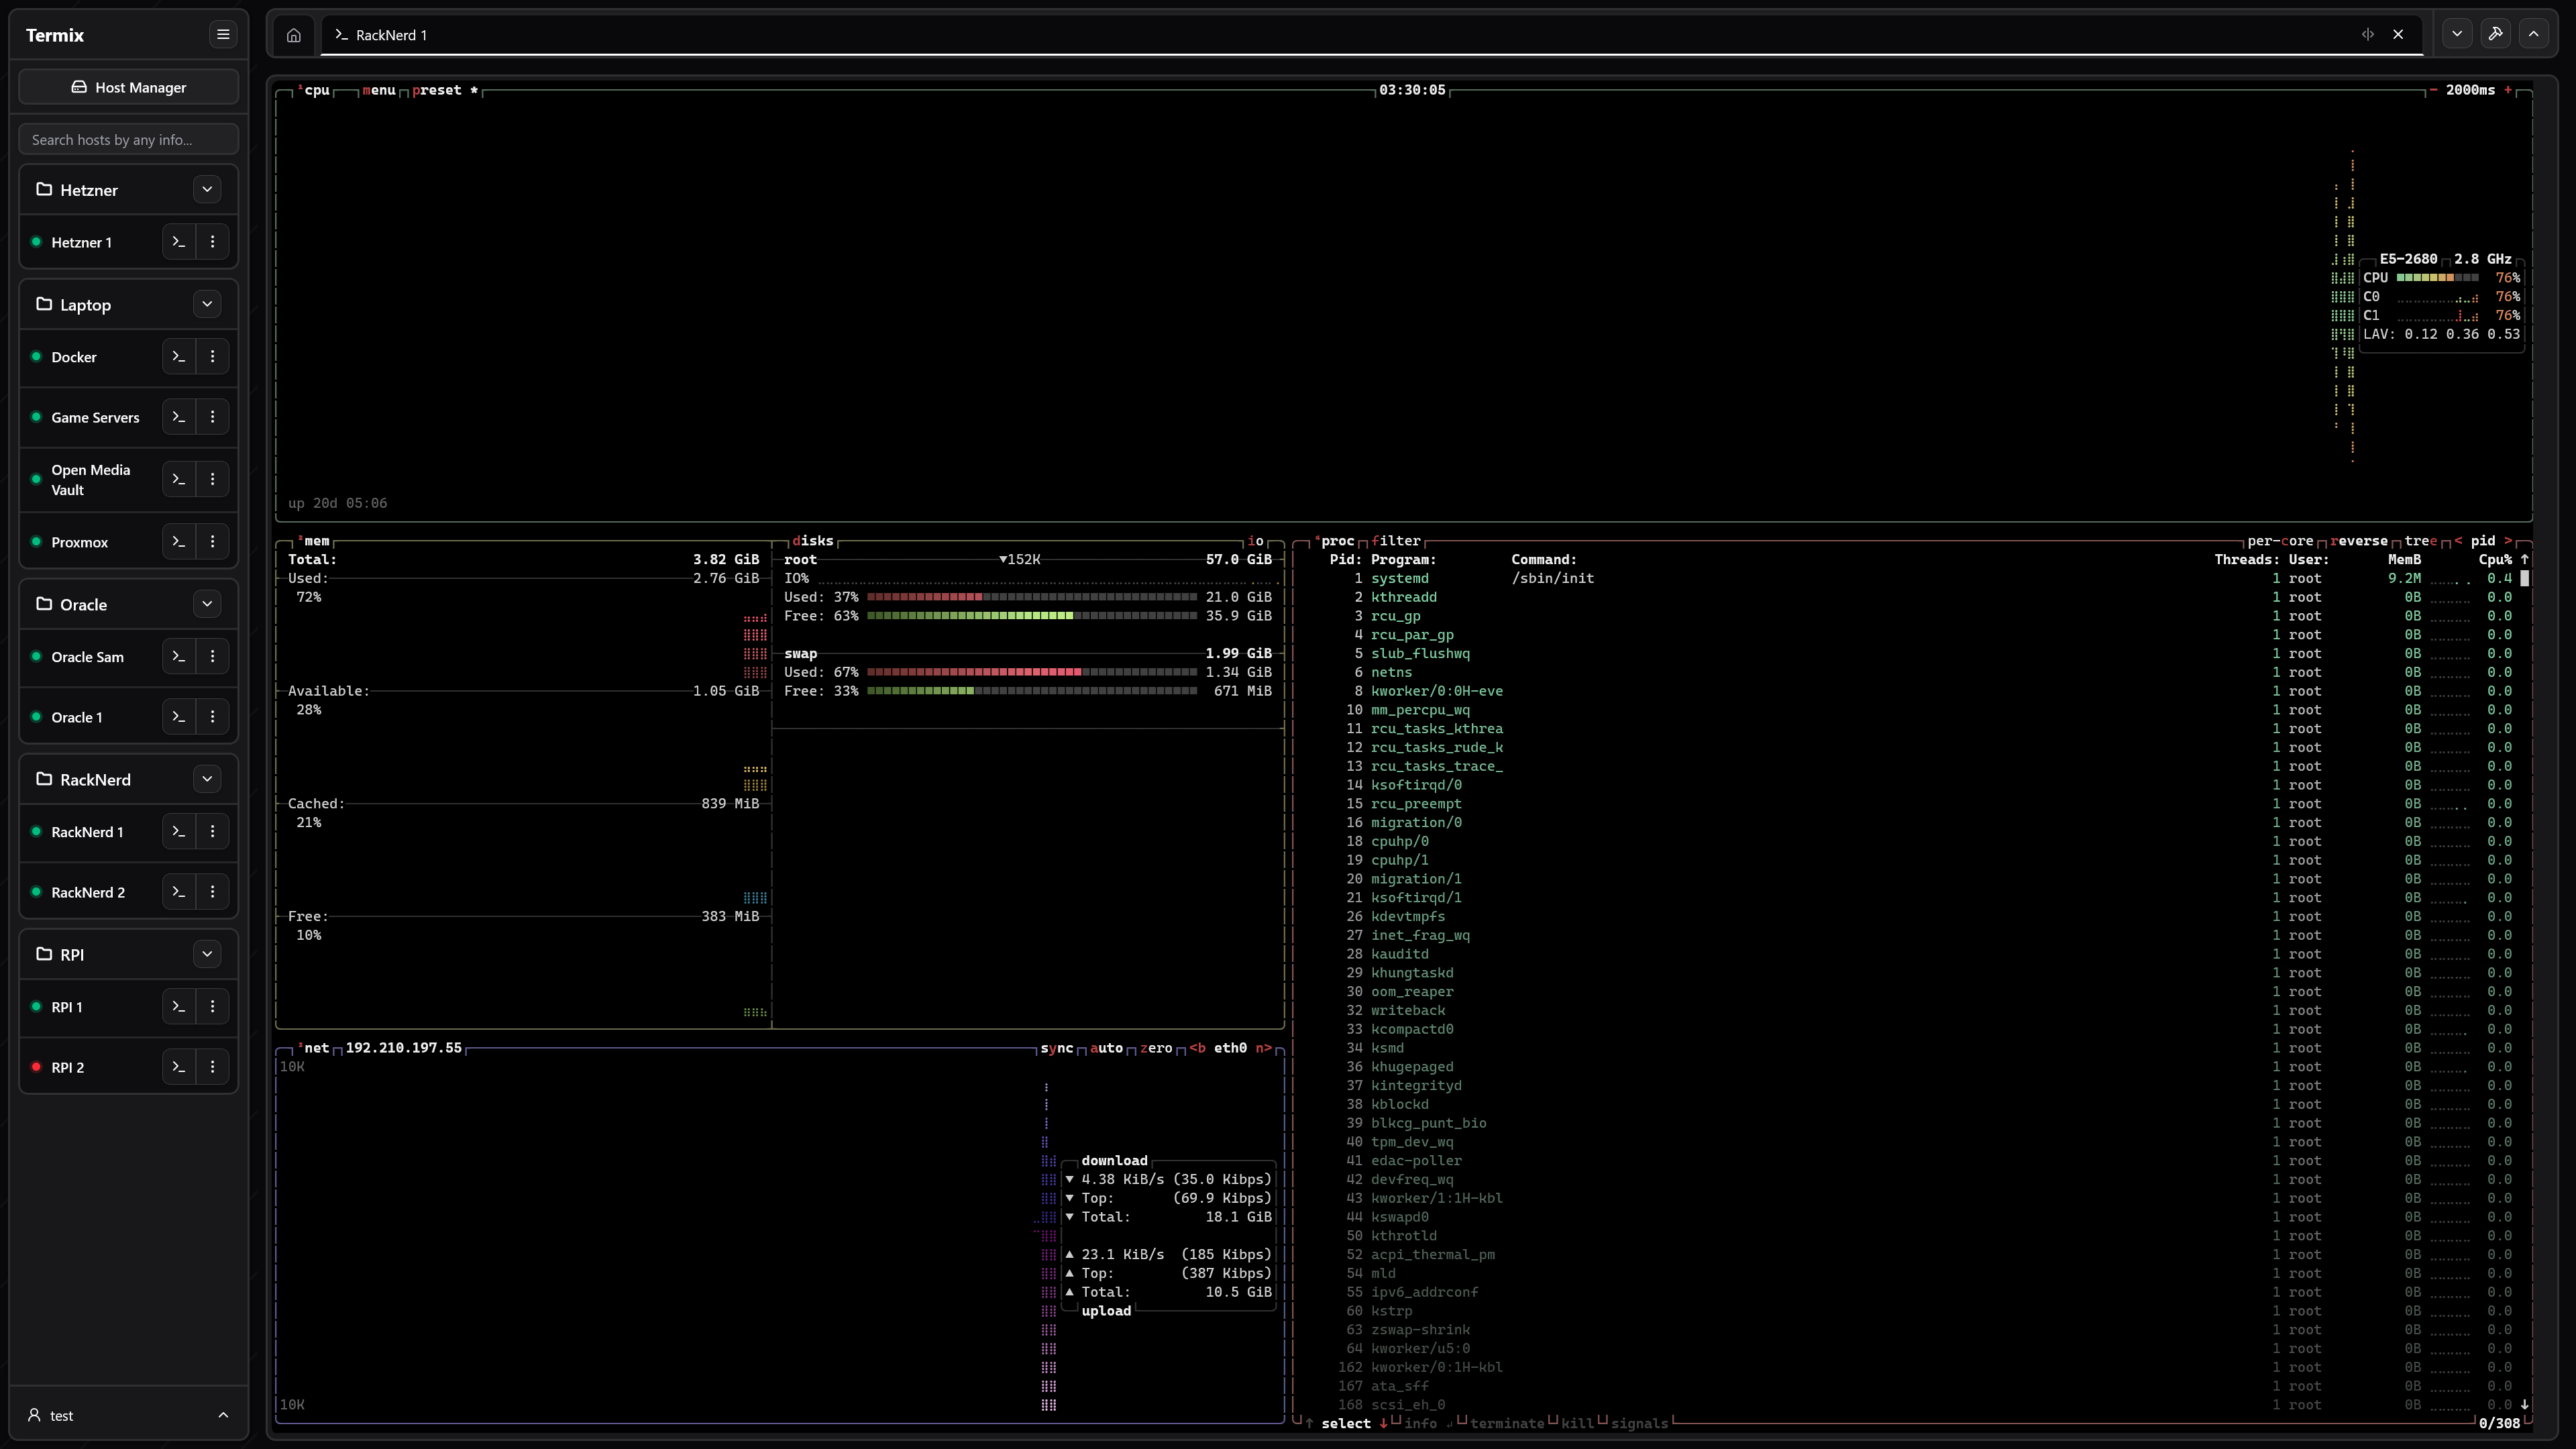Toggle per-core mode in the proc panel
This screenshot has height=1449, width=2576.
pos(2279,541)
